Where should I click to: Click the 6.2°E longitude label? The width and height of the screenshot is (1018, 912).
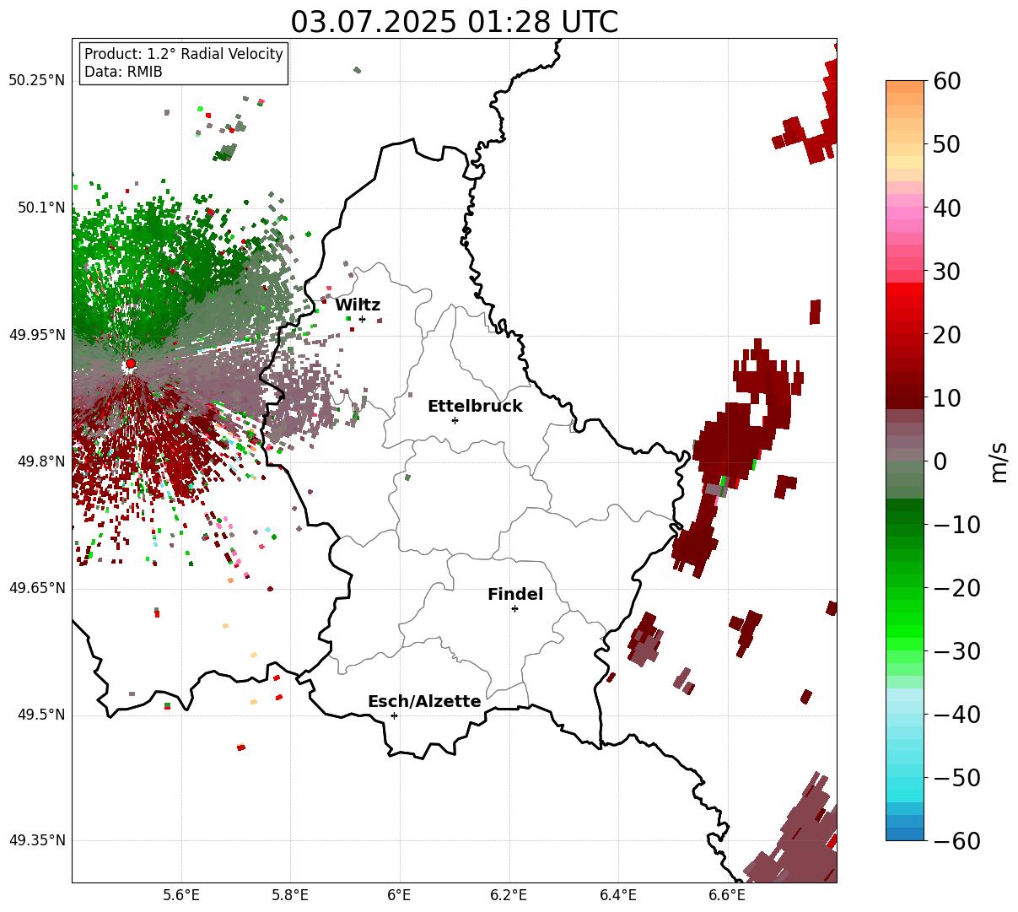509,895
